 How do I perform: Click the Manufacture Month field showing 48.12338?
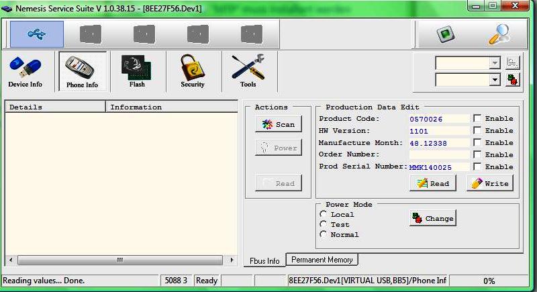tap(440, 143)
